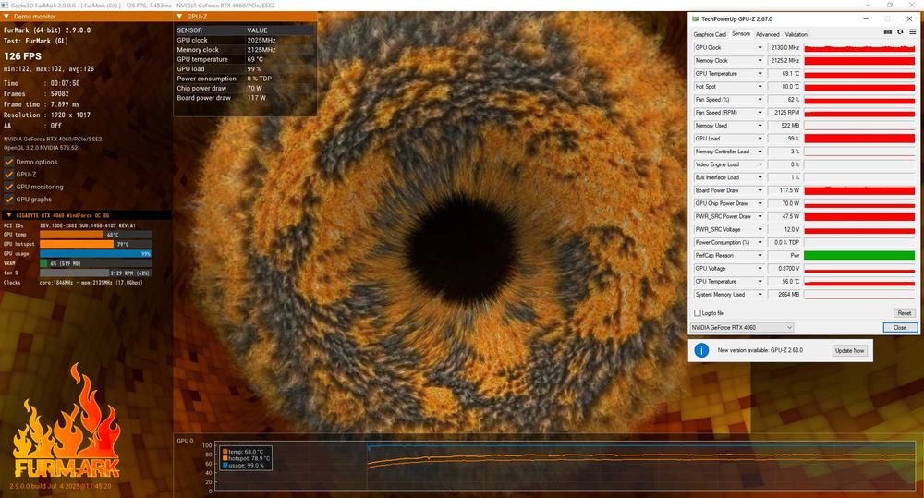This screenshot has width=924, height=498.
Task: Open the Memory Used sensor dropdown
Action: [760, 126]
